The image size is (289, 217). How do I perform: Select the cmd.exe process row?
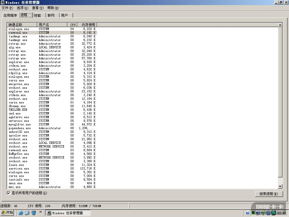[x=52, y=114]
